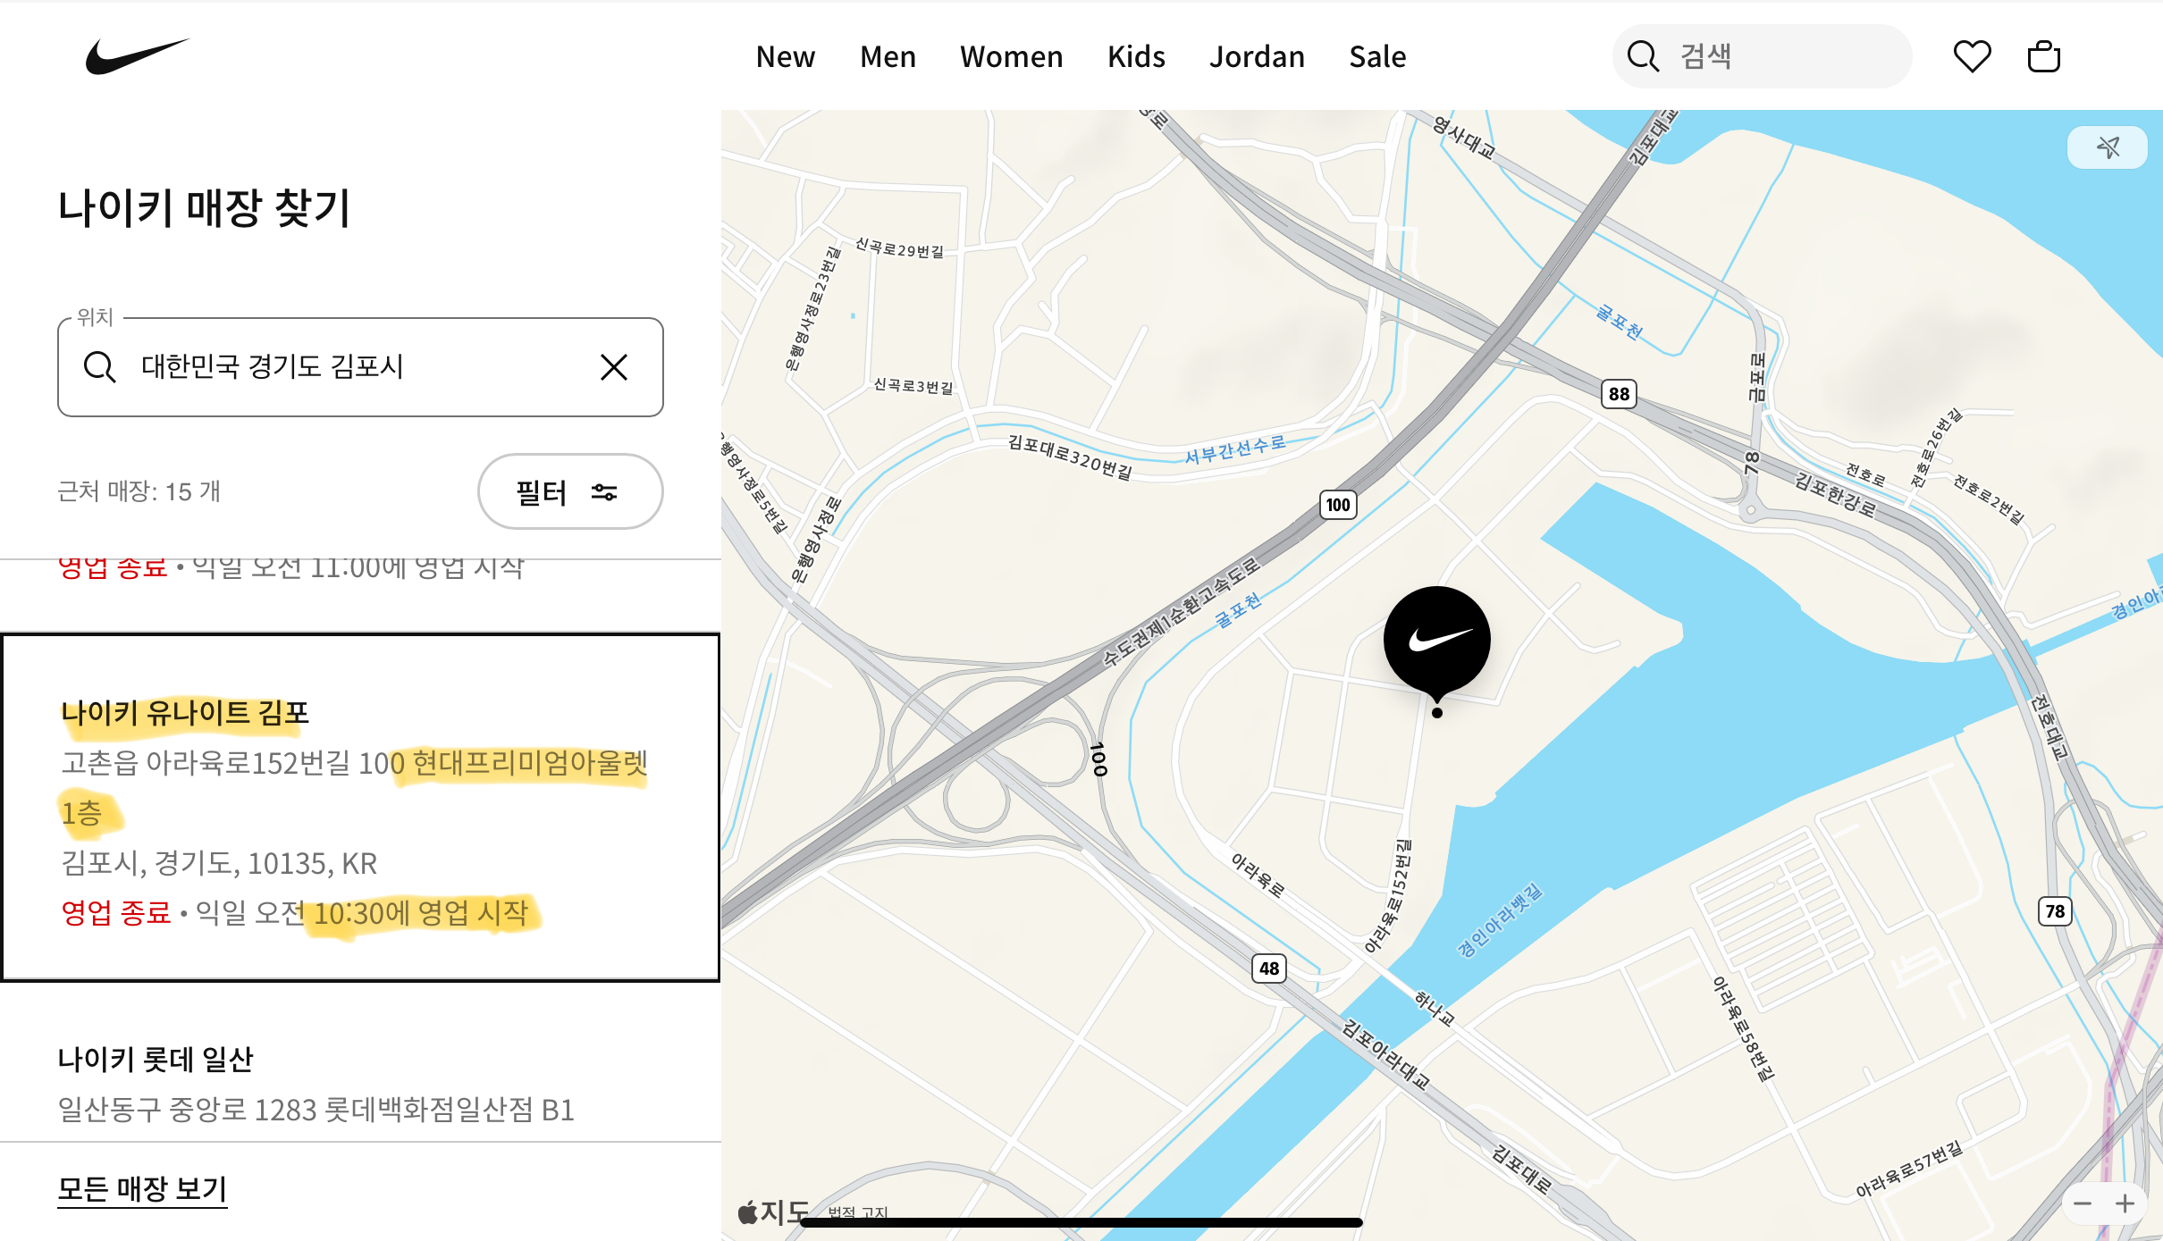
Task: Open the Men menu
Action: [888, 56]
